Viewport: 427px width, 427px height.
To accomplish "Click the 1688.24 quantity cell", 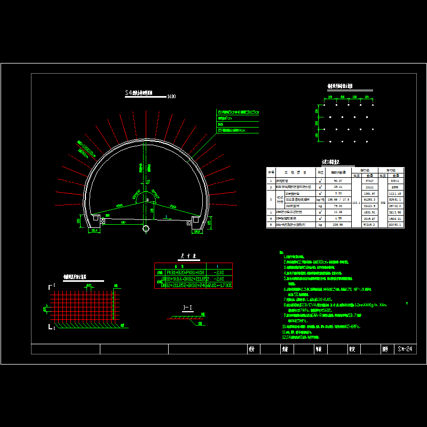I will (395, 218).
